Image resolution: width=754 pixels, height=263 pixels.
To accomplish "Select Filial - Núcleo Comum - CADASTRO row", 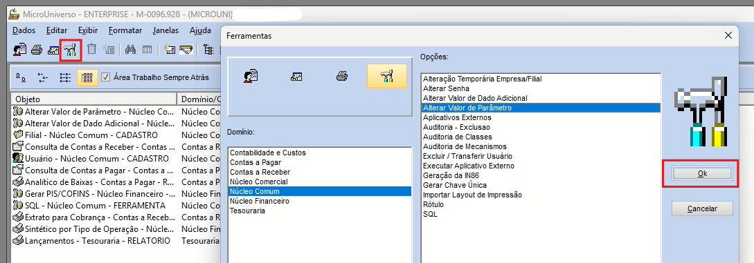I will pyautogui.click(x=116, y=135).
